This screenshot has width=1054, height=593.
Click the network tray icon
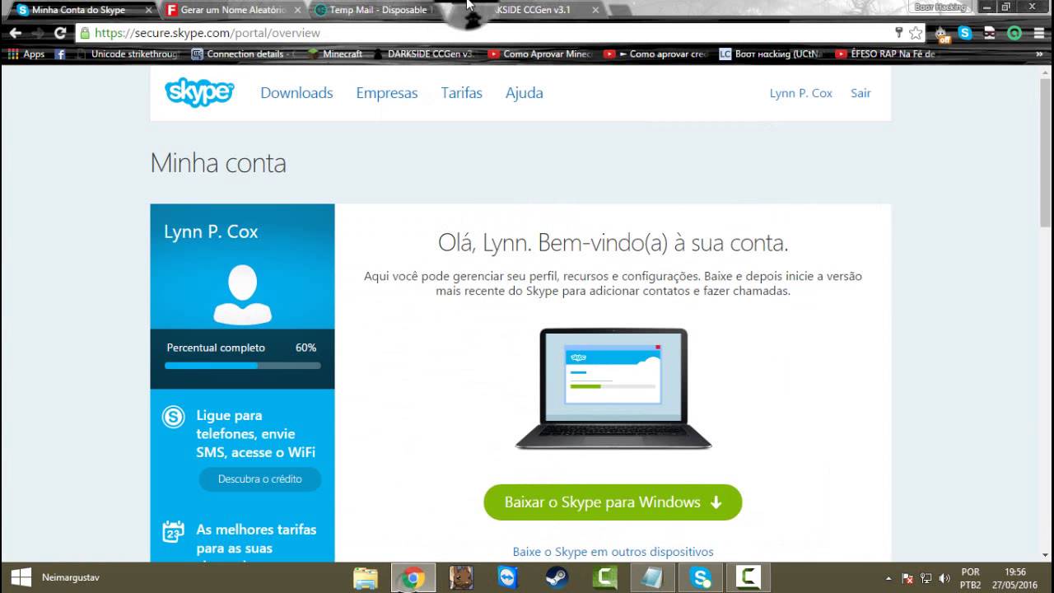coord(926,578)
